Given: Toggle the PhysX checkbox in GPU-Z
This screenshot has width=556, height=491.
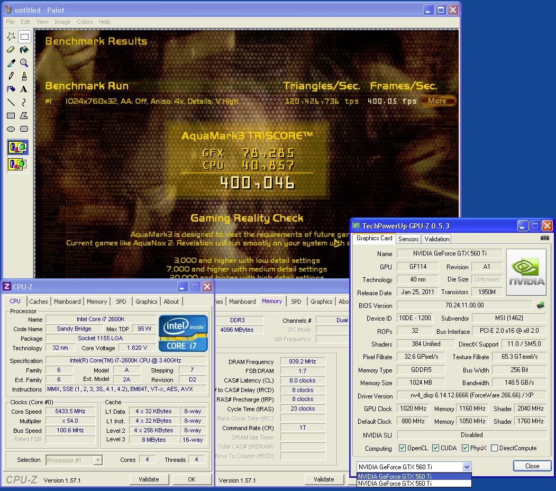Looking at the screenshot, I should [x=465, y=448].
